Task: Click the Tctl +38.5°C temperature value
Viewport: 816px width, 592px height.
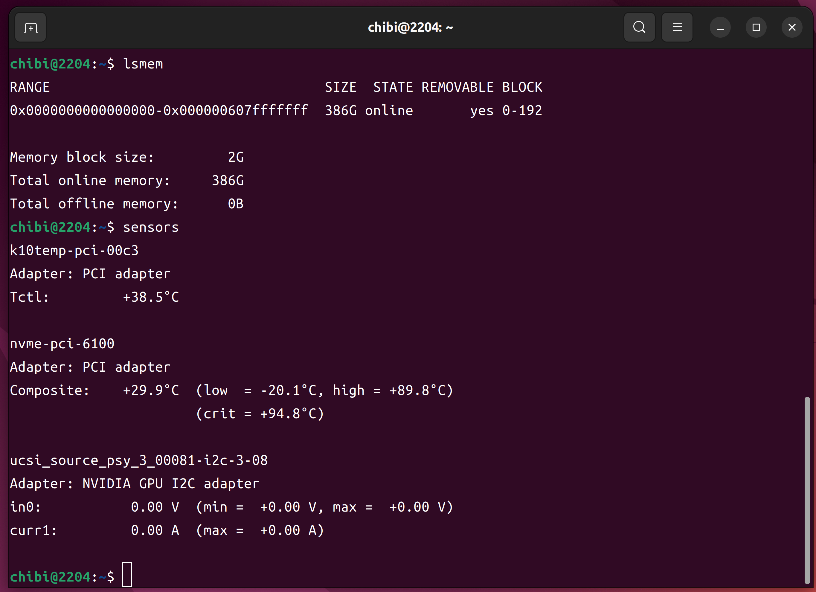Action: (151, 297)
